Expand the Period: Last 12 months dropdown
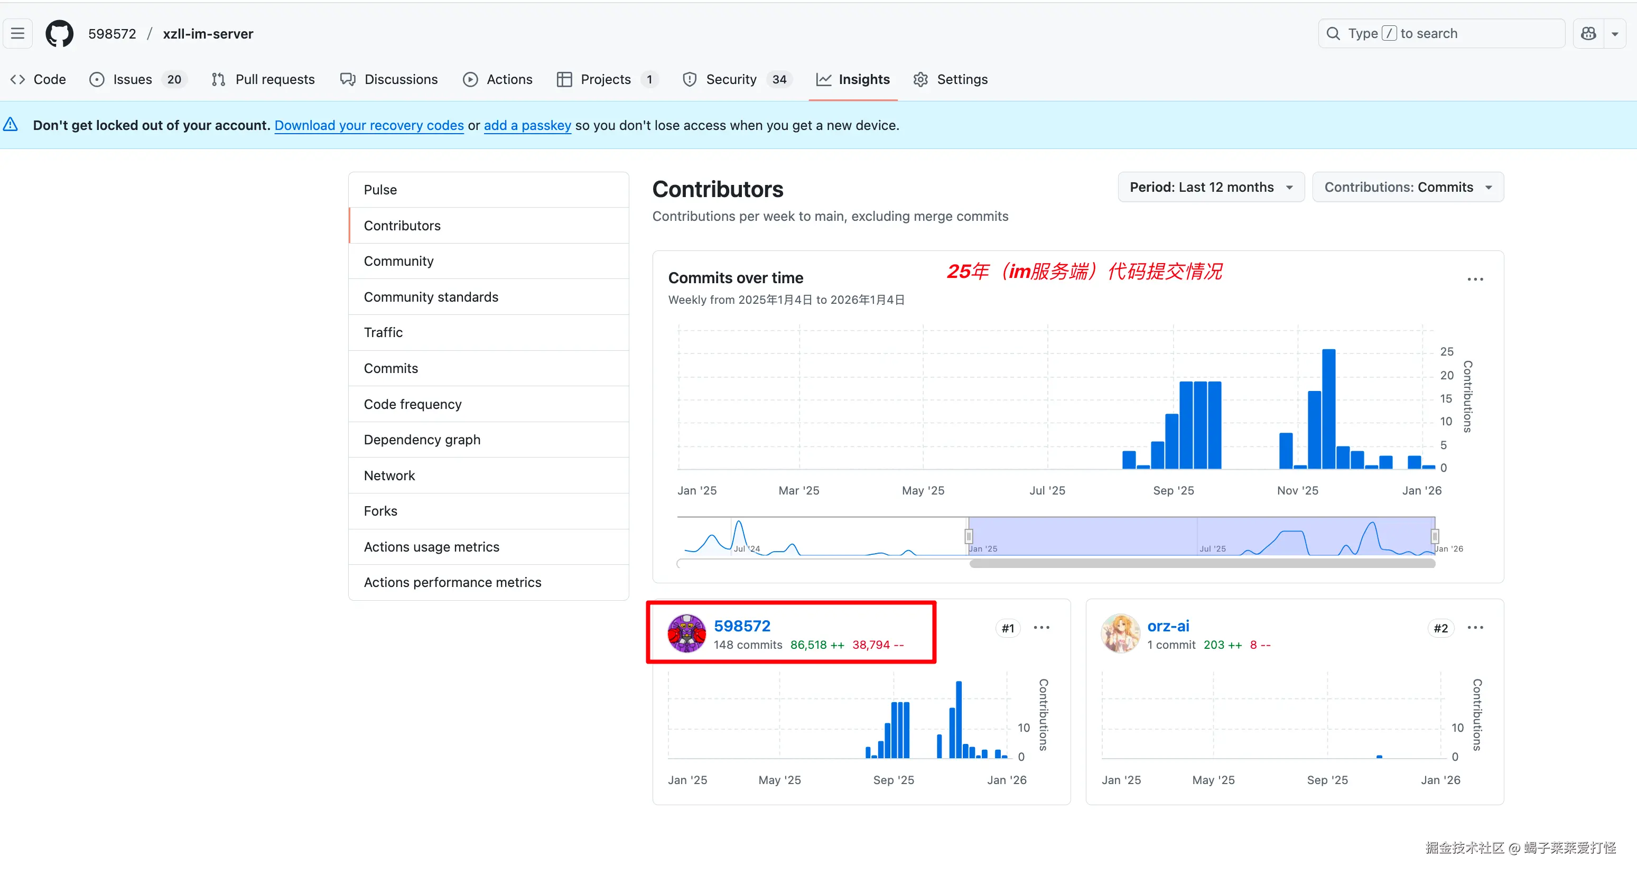Viewport: 1637px width, 876px height. (x=1211, y=188)
